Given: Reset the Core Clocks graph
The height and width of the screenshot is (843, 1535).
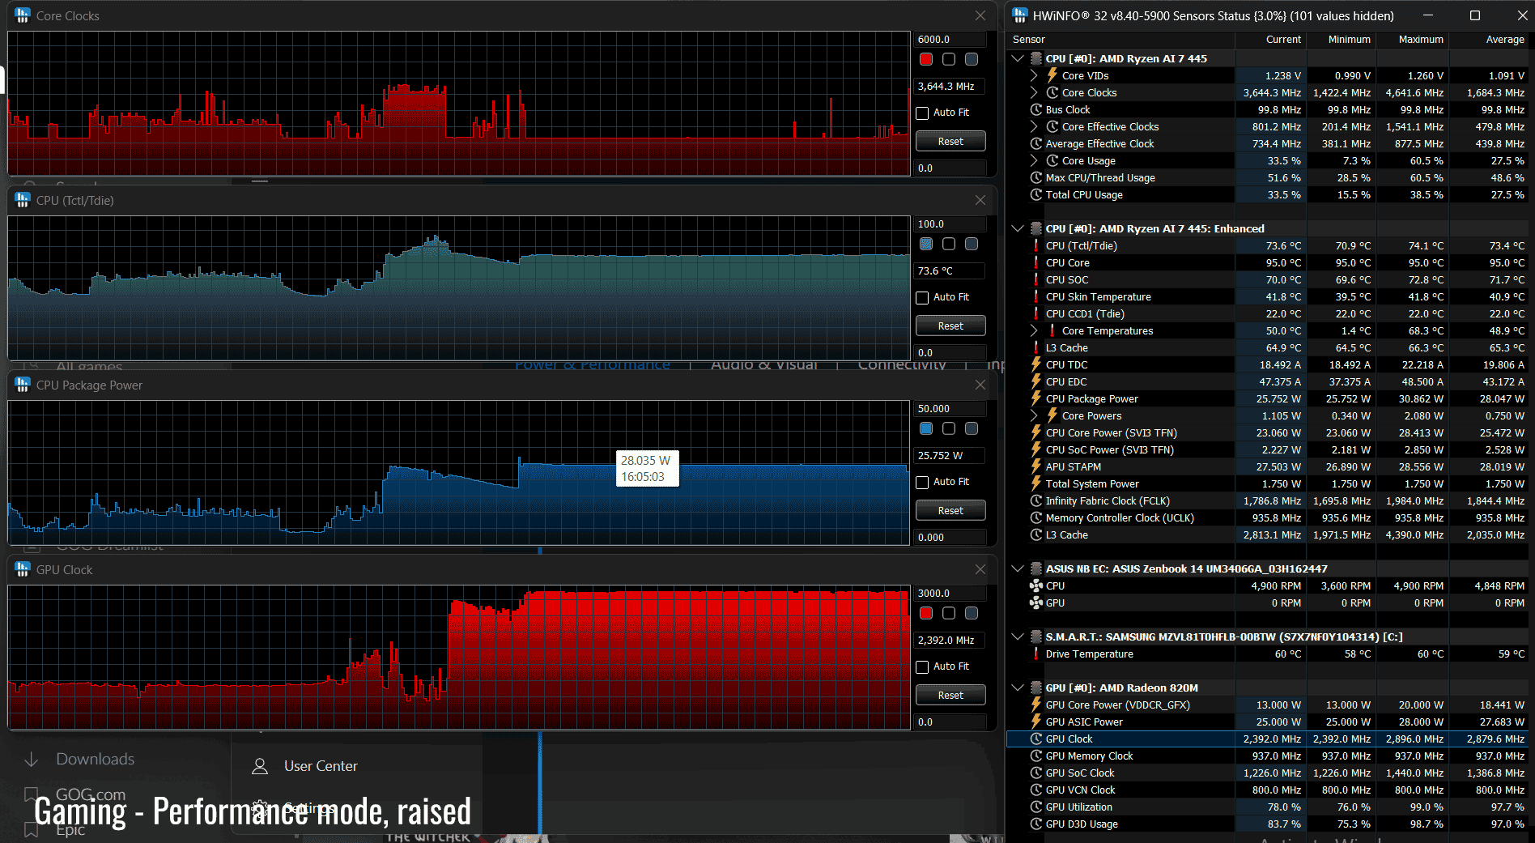Looking at the screenshot, I should coord(950,141).
